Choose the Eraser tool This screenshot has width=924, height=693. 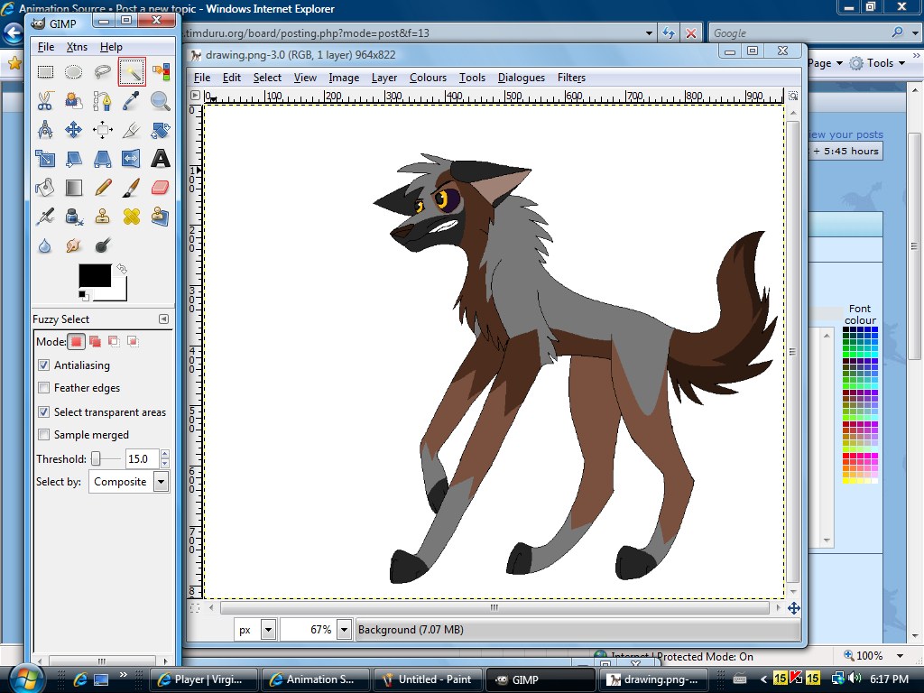[x=160, y=188]
